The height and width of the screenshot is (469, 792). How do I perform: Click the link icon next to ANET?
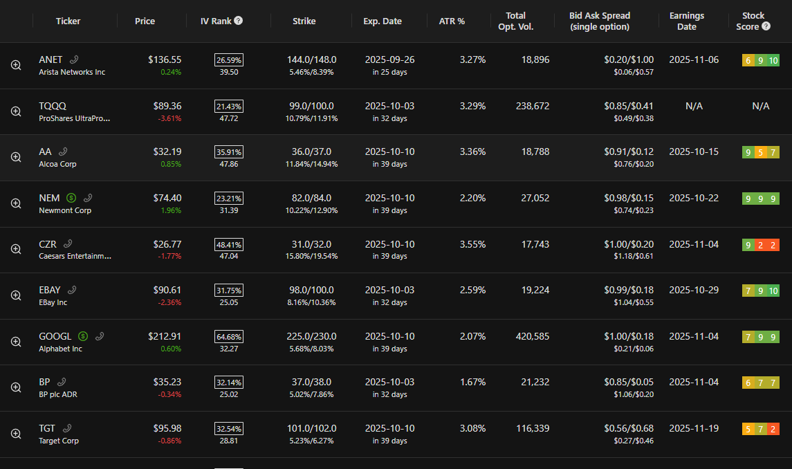click(74, 59)
